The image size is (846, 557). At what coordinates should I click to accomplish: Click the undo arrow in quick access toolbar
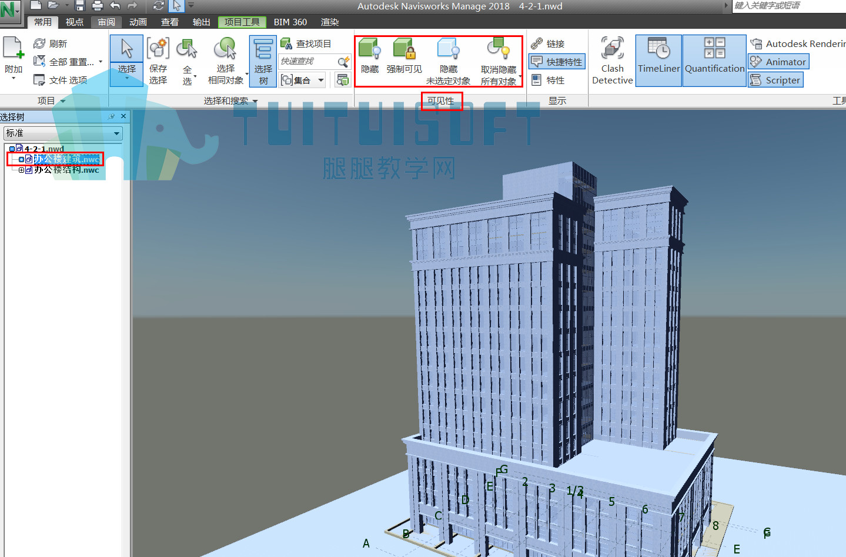pos(115,6)
